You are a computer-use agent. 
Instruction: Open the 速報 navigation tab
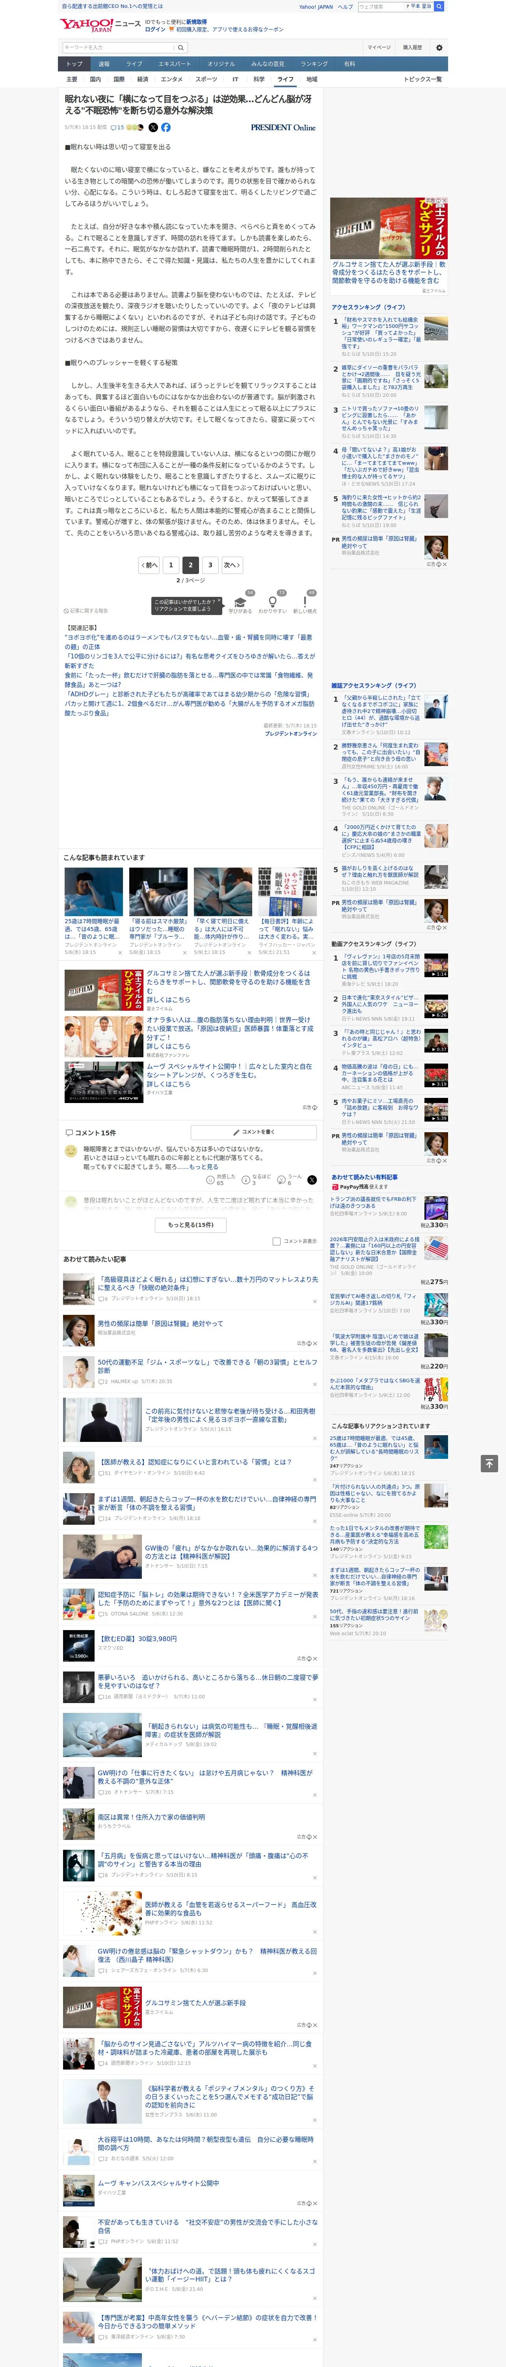pyautogui.click(x=104, y=64)
